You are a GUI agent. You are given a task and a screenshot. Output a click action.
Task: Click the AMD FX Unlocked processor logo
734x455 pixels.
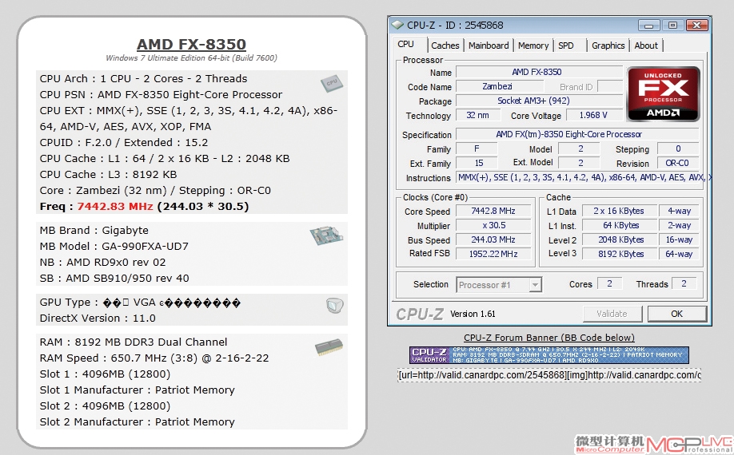tap(664, 94)
